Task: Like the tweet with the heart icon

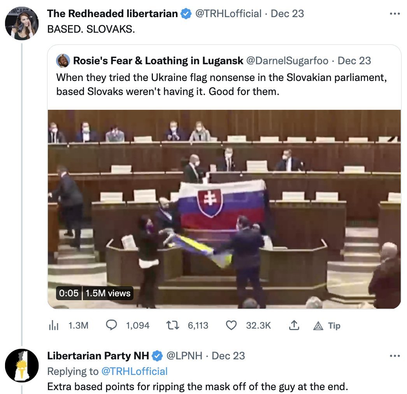Action: (231, 325)
